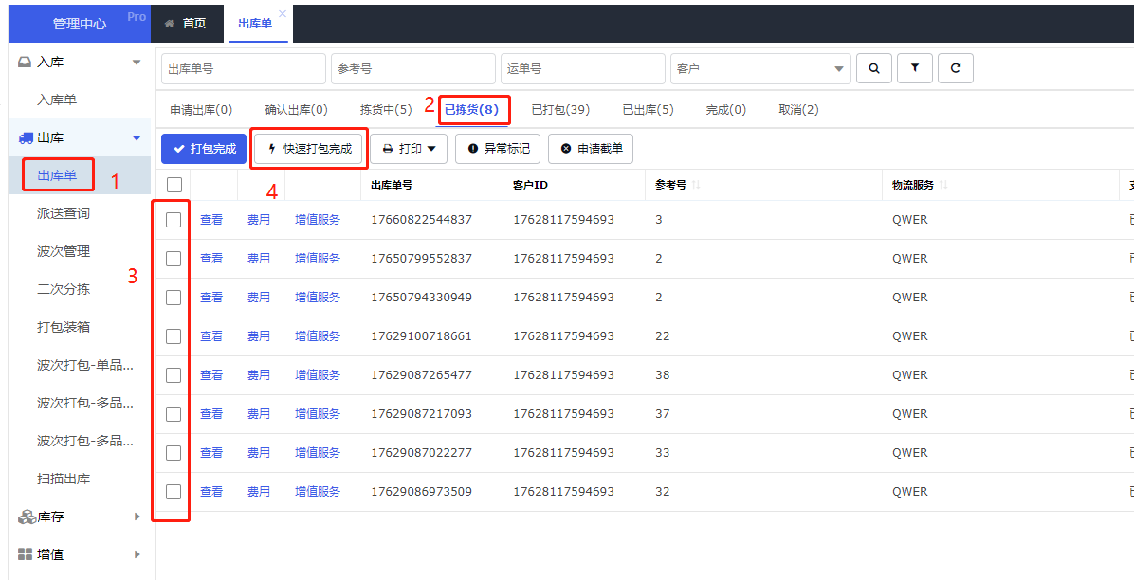Viewport: 1134px width, 580px height.
Task: Open 查看 for order 17629086973509
Action: (x=211, y=492)
